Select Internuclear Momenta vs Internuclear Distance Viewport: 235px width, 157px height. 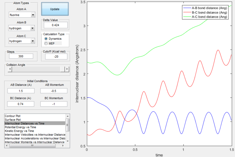[35, 142]
